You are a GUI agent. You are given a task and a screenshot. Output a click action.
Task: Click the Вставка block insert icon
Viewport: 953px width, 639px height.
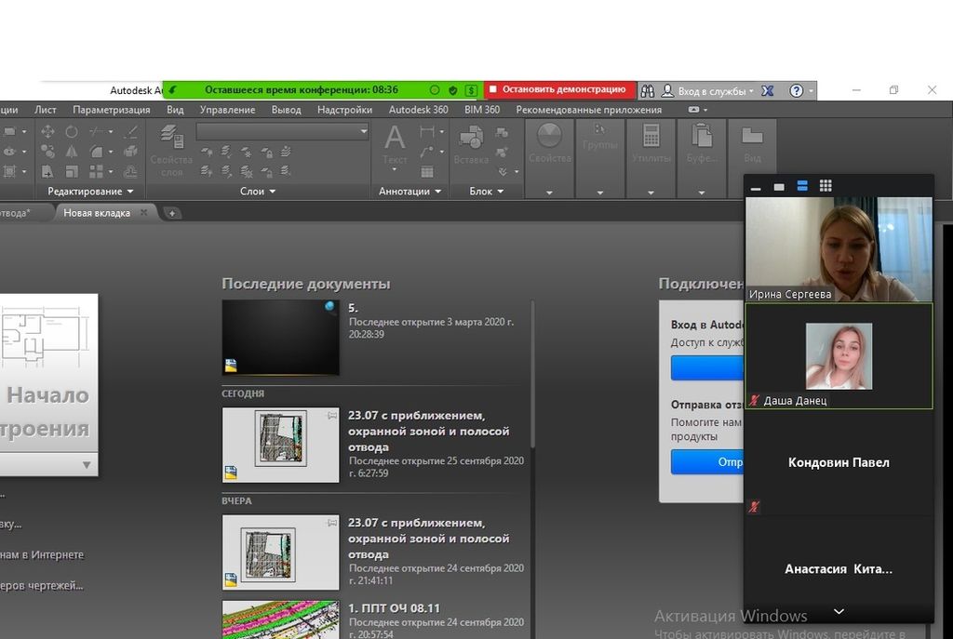pyautogui.click(x=471, y=144)
